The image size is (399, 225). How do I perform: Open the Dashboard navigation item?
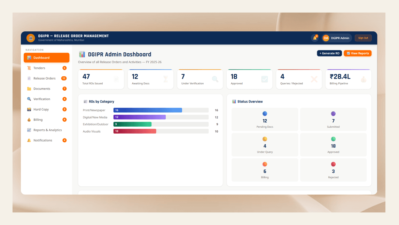pyautogui.click(x=47, y=58)
